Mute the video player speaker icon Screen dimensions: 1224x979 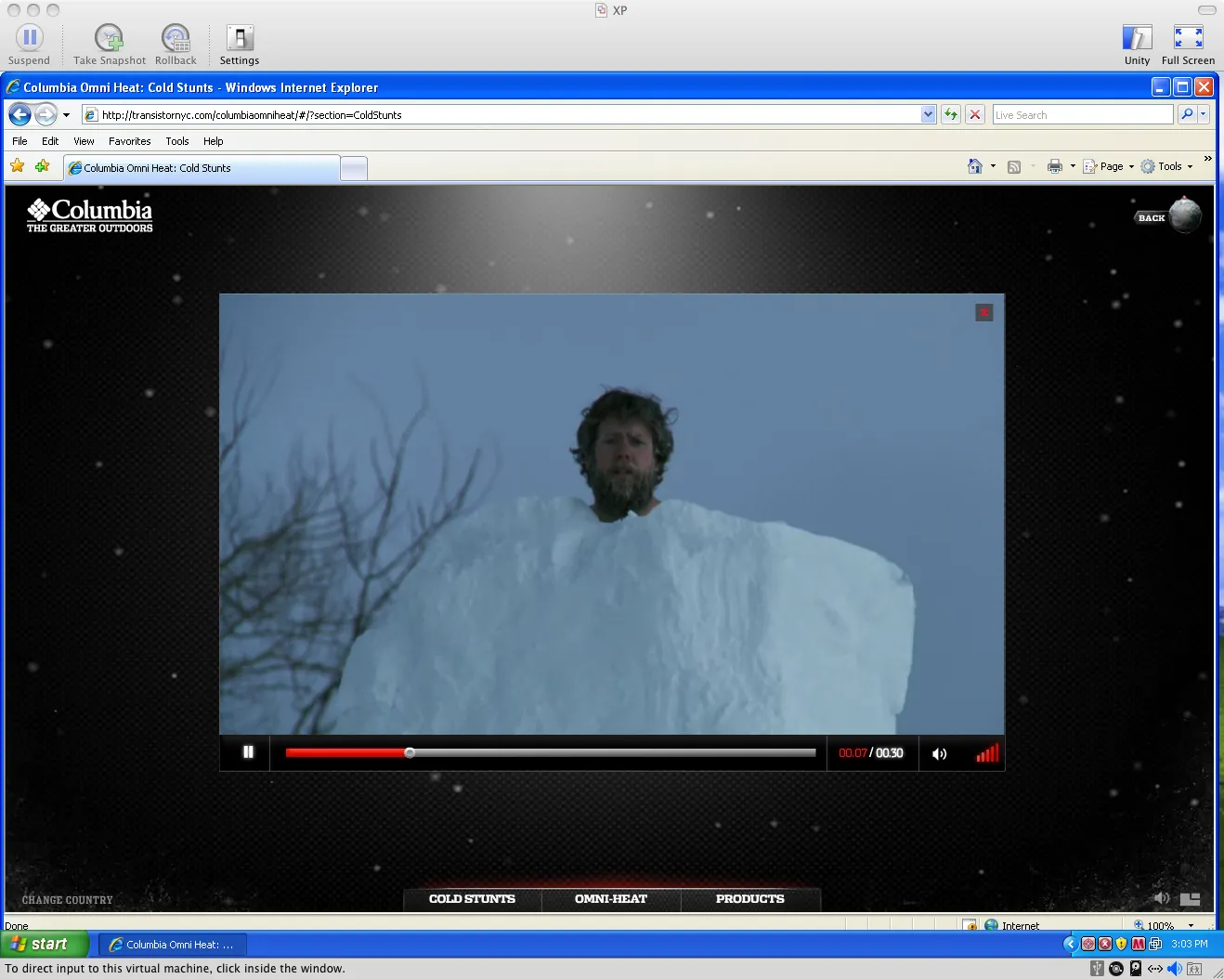click(x=940, y=753)
